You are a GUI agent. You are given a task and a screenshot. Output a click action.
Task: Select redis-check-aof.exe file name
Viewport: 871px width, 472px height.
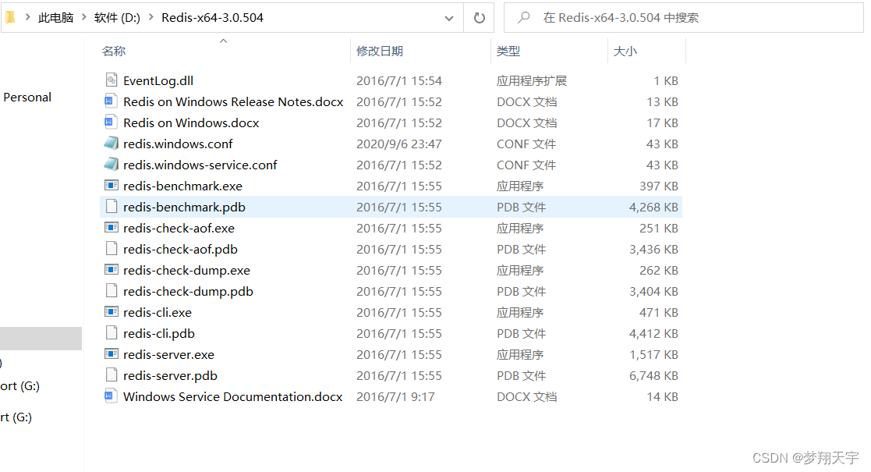click(x=179, y=229)
